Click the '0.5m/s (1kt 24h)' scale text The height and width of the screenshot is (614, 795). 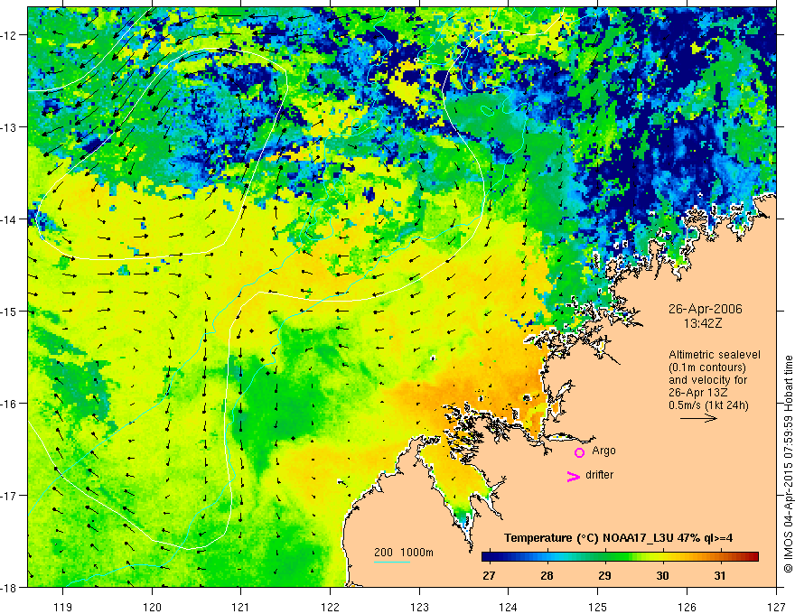tap(708, 405)
